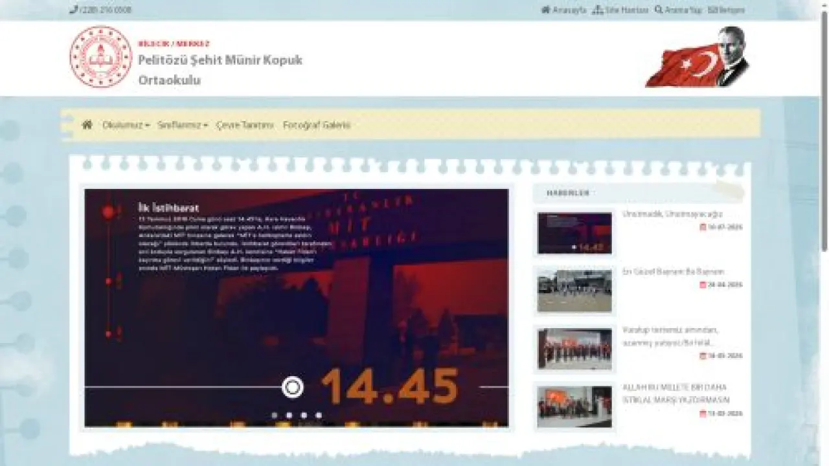Open the Anasayfa link in the top bar
This screenshot has width=829, height=466.
(563, 10)
